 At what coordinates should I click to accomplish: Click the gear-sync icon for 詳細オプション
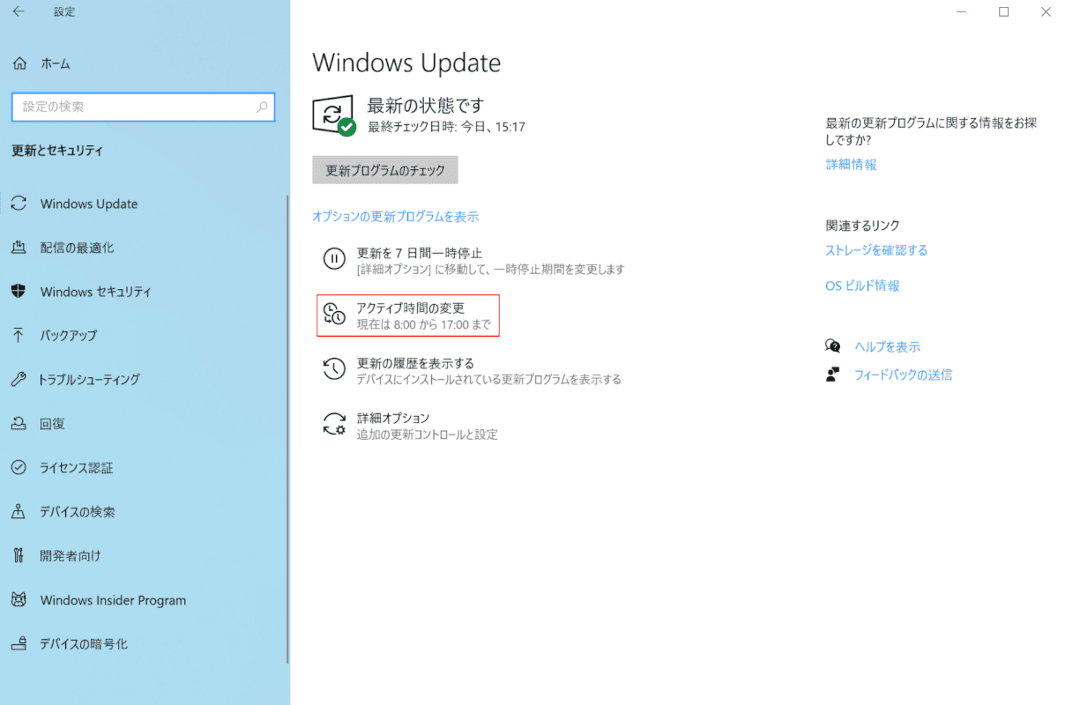point(334,424)
